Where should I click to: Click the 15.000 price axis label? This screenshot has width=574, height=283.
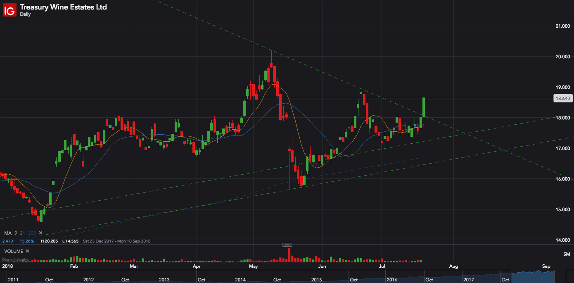pyautogui.click(x=563, y=209)
